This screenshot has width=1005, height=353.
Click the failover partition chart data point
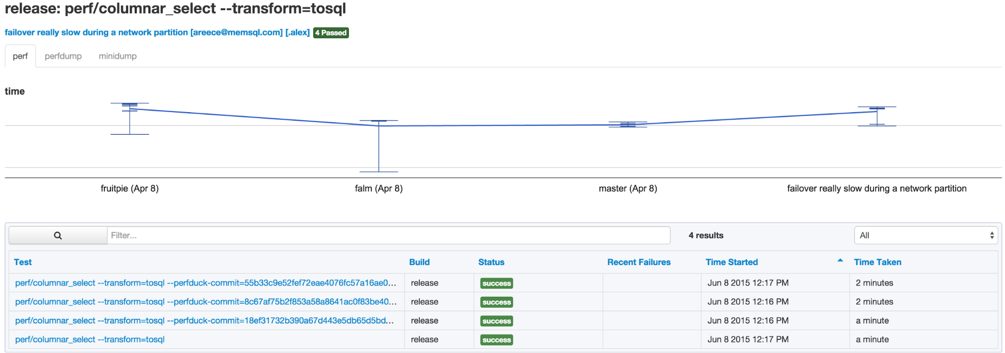point(877,112)
